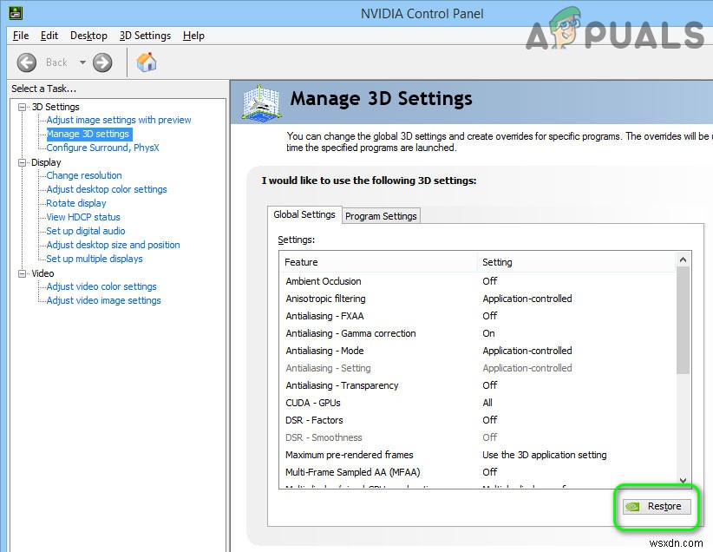Select Manage 3D settings in the tree

88,134
